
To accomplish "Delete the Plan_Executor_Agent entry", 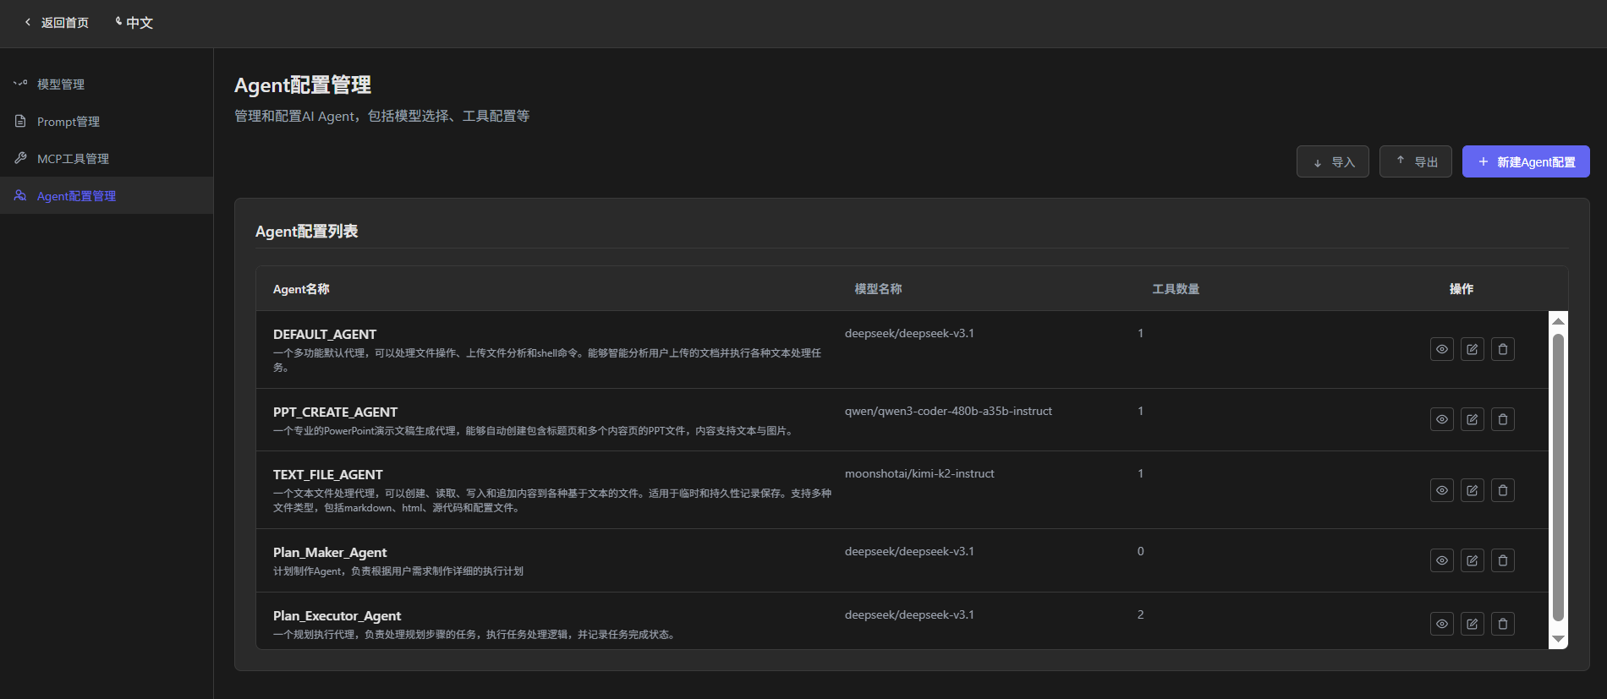I will [1503, 624].
